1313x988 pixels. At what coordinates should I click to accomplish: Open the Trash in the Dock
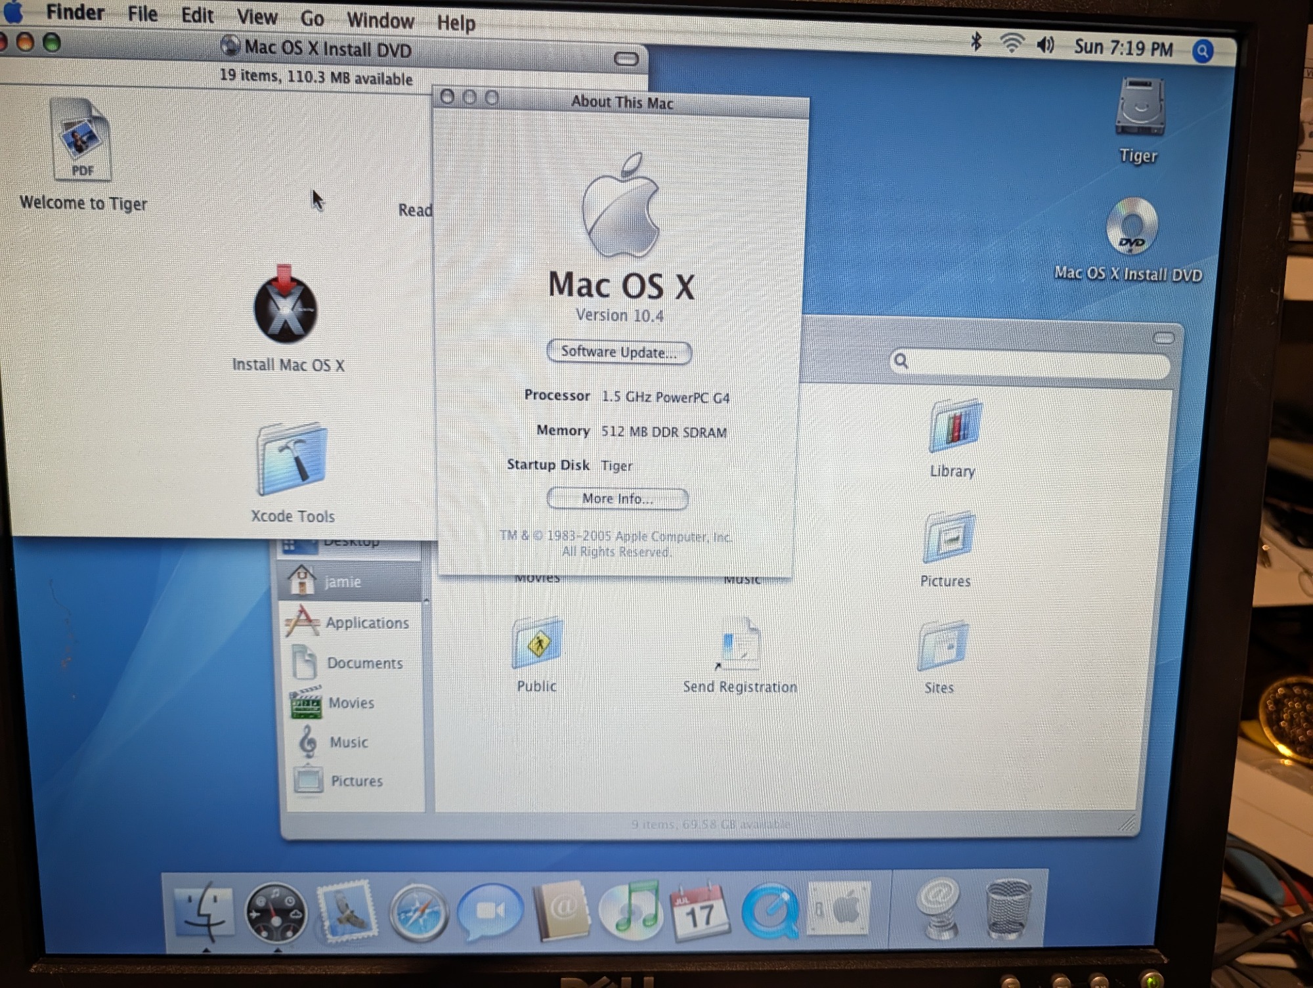tap(1008, 910)
